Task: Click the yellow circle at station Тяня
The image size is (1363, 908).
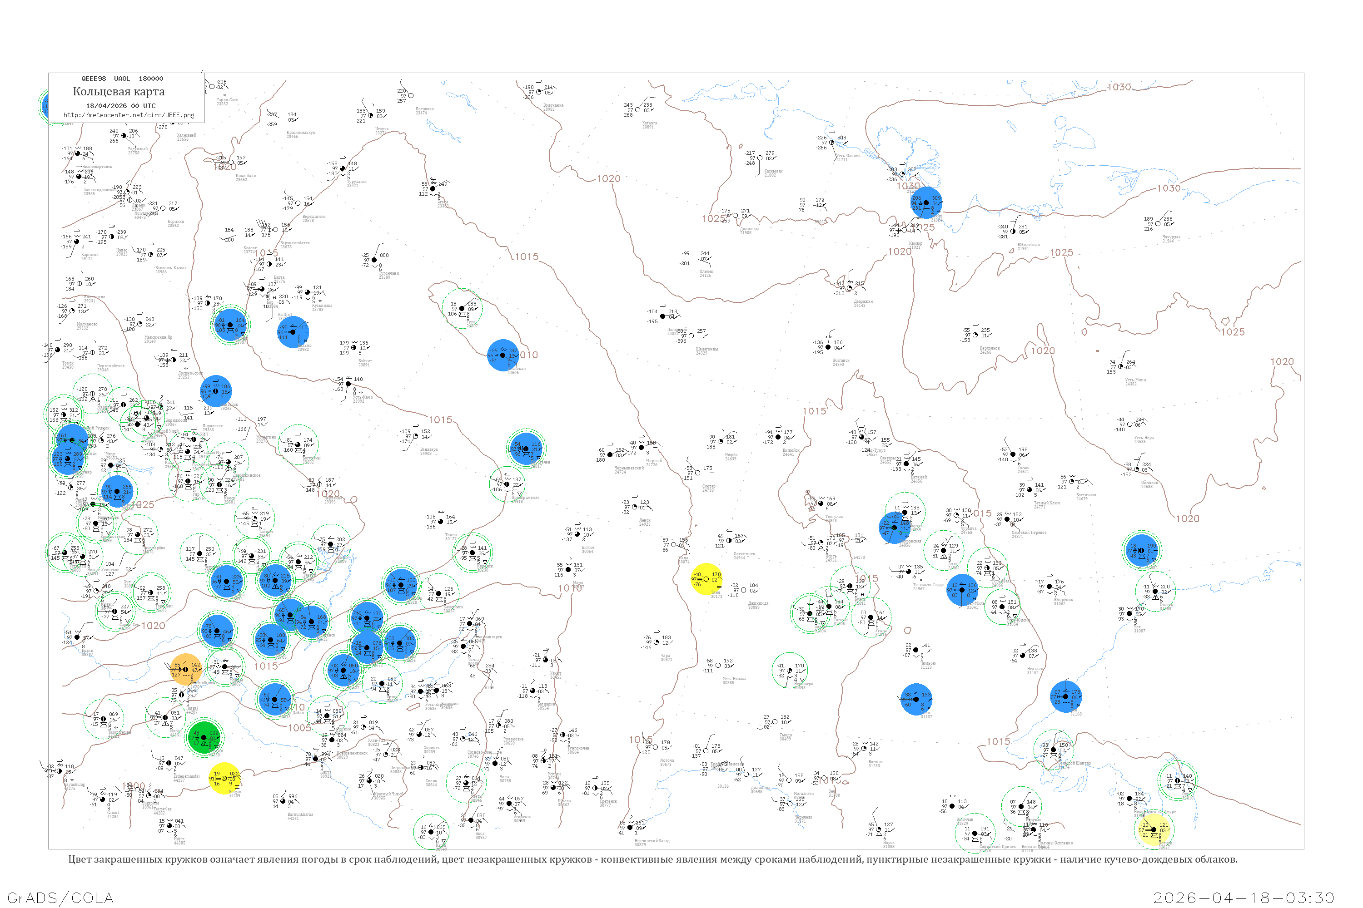Action: [x=706, y=579]
